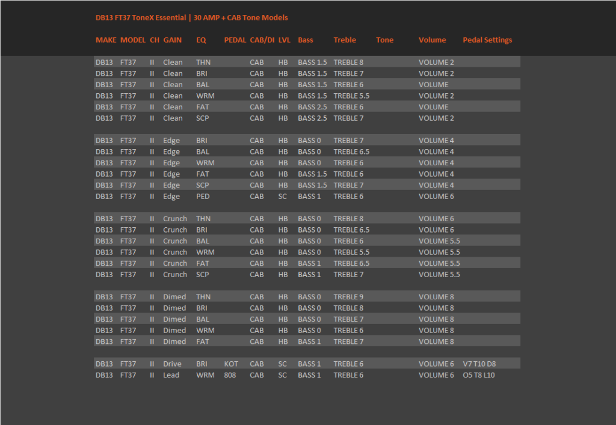
Task: Click the Volume column header
Action: [x=432, y=40]
